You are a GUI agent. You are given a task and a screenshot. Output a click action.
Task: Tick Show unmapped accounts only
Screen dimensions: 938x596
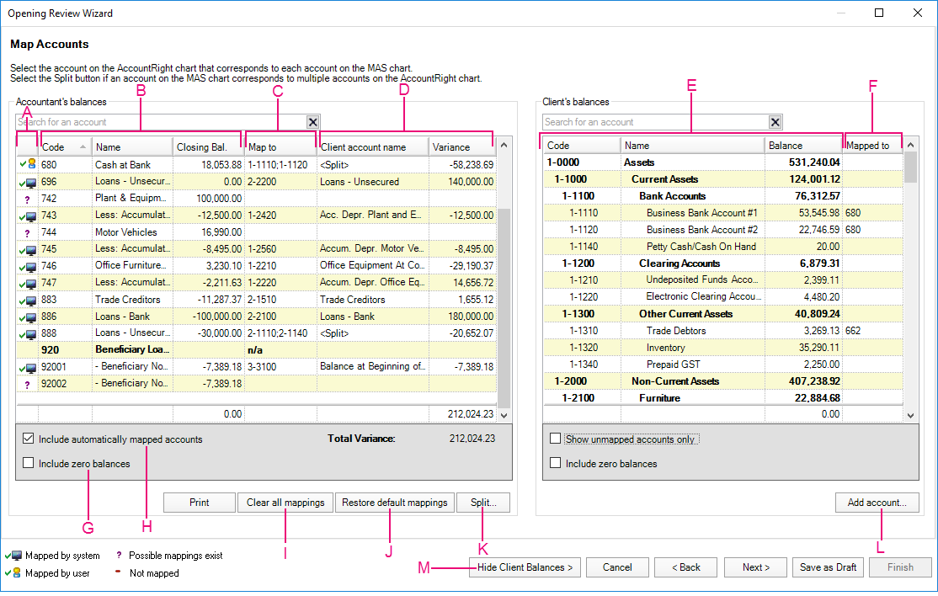coord(555,439)
